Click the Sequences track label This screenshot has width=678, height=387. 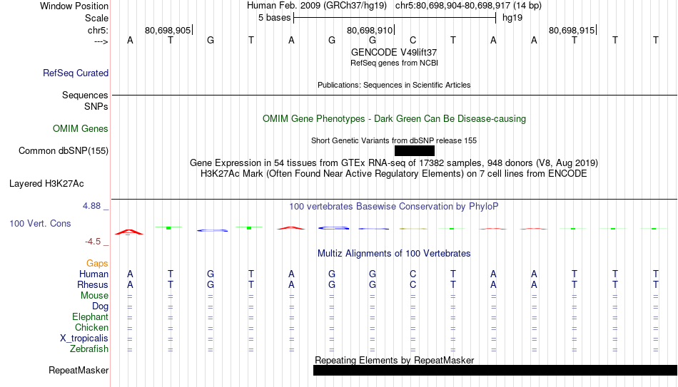pyautogui.click(x=85, y=95)
